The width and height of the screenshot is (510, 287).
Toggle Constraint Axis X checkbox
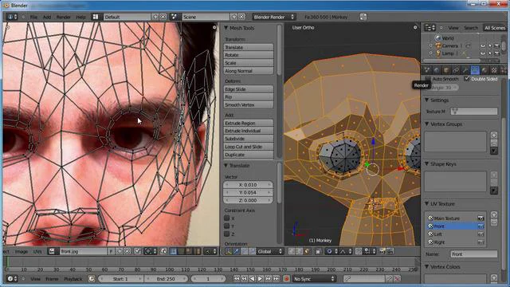pyautogui.click(x=226, y=218)
